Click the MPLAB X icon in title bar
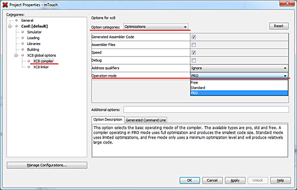The image size is (297, 190). click(x=5, y=5)
